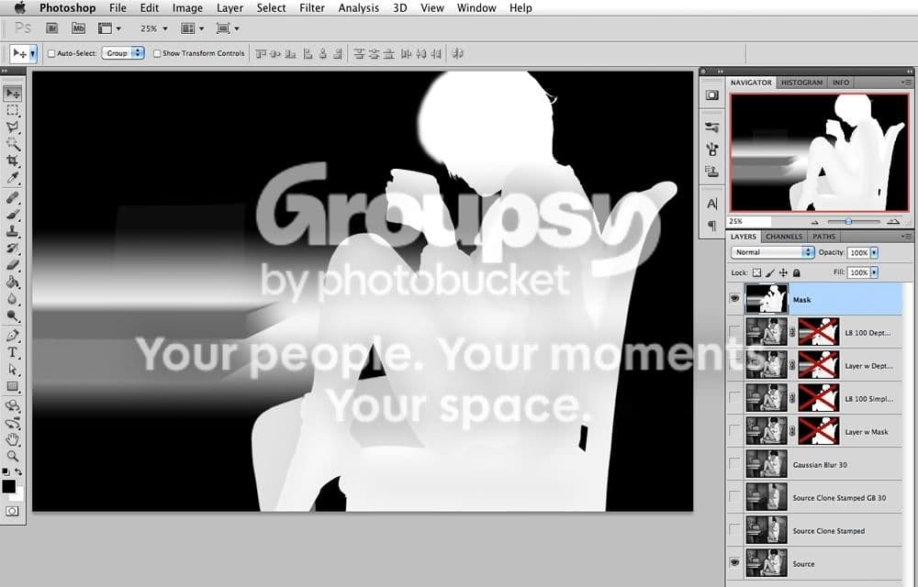The height and width of the screenshot is (587, 918).
Task: Open the Brush presets panel icon
Action: (x=712, y=127)
